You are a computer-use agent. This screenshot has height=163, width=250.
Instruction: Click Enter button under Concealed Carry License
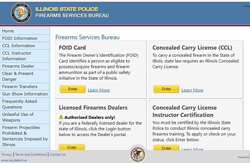click(166, 89)
